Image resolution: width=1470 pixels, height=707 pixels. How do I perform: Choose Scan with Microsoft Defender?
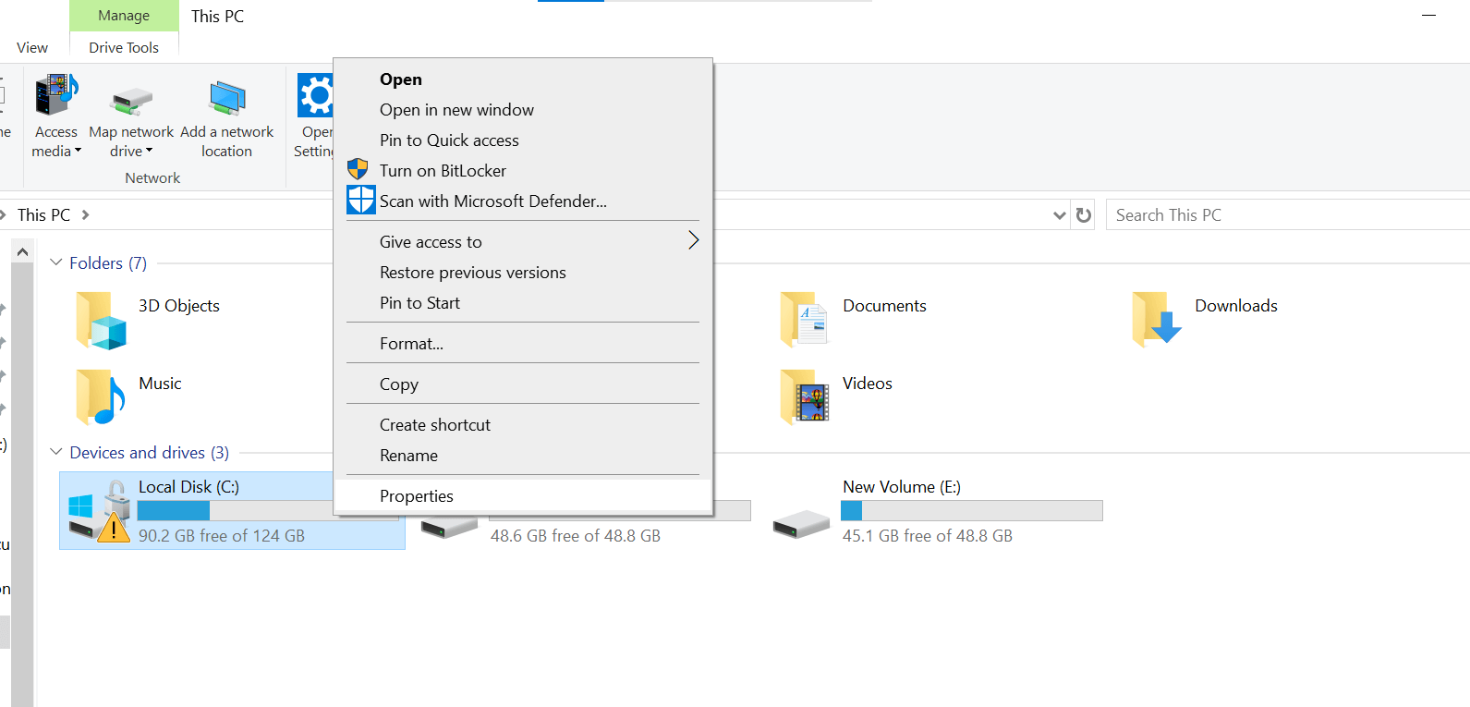[523, 201]
